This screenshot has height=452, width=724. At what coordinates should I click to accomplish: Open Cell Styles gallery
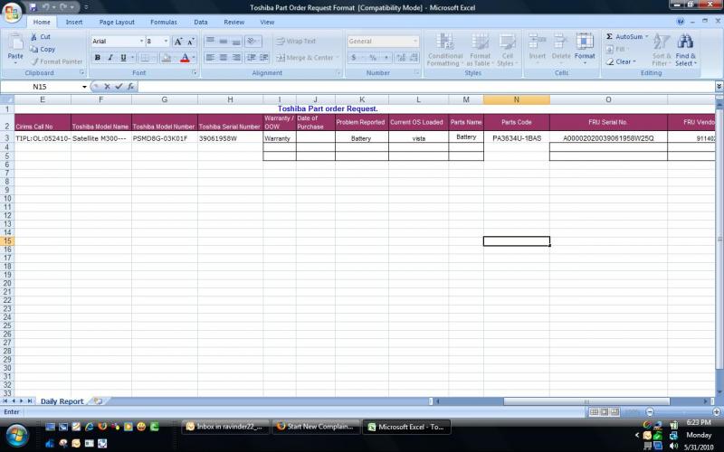pos(507,50)
